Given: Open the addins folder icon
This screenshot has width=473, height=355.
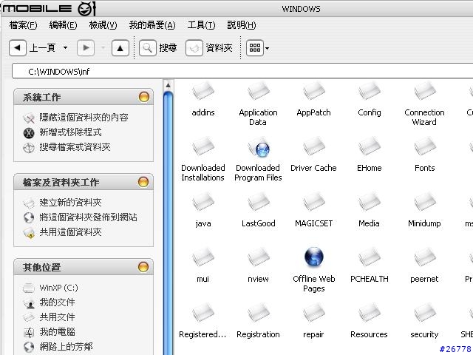Looking at the screenshot, I should pos(203,91).
